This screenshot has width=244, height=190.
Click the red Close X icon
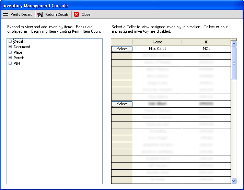[76, 14]
